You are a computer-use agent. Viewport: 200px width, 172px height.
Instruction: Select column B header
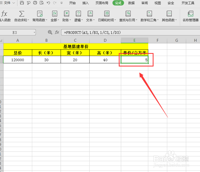pyautogui.click(x=46, y=40)
